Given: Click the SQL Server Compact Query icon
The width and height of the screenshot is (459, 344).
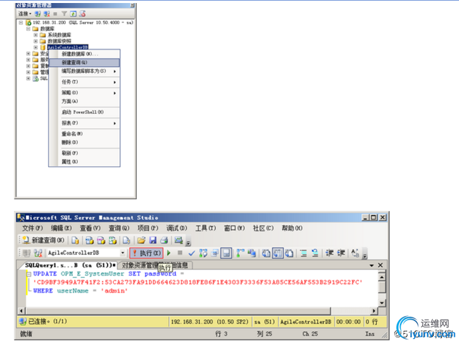Looking at the screenshot, I should point(126,240).
